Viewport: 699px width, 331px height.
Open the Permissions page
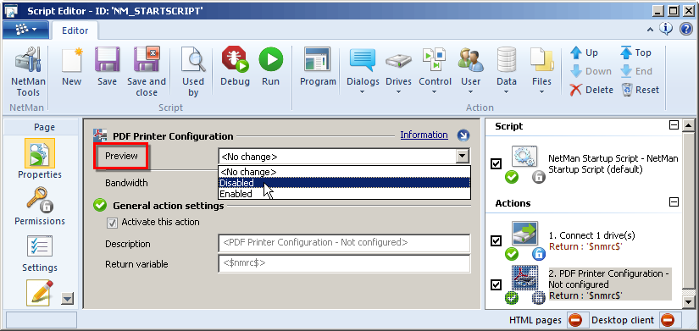click(40, 207)
